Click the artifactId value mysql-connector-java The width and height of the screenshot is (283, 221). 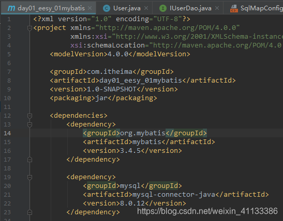coord(174,195)
